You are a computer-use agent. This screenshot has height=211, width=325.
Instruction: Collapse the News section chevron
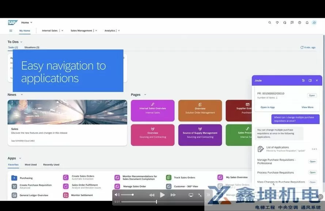click(22, 94)
